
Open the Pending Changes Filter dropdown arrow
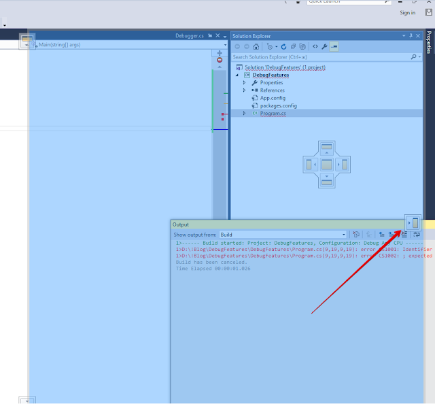(x=277, y=47)
